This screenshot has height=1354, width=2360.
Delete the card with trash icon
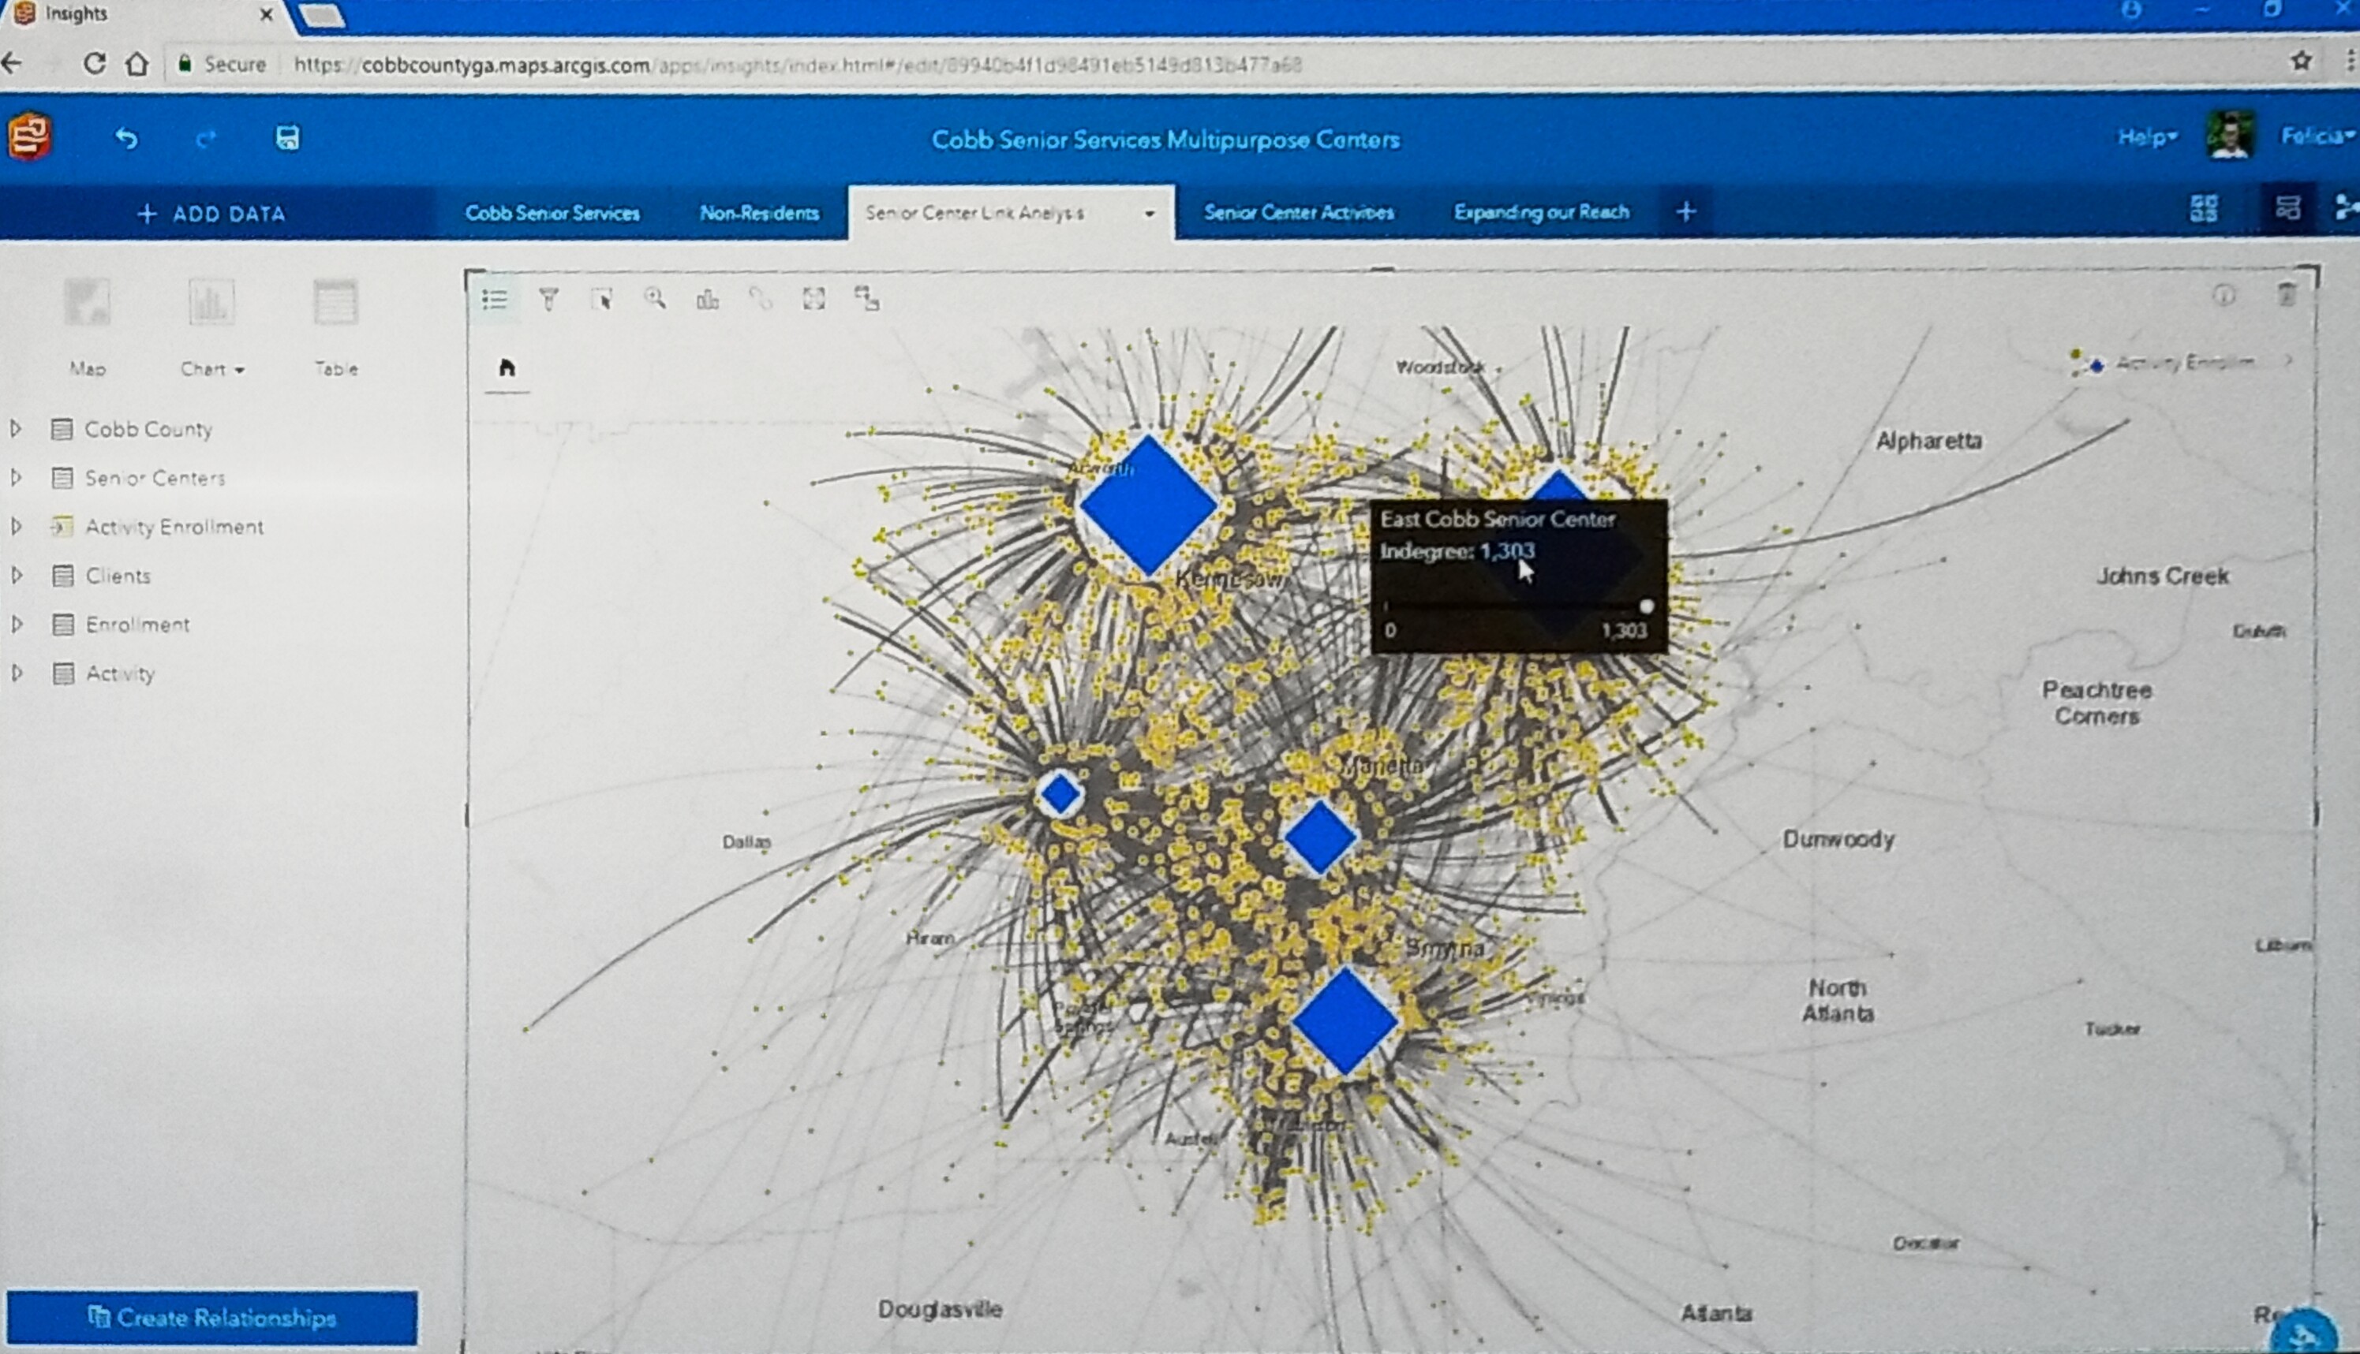click(2287, 294)
